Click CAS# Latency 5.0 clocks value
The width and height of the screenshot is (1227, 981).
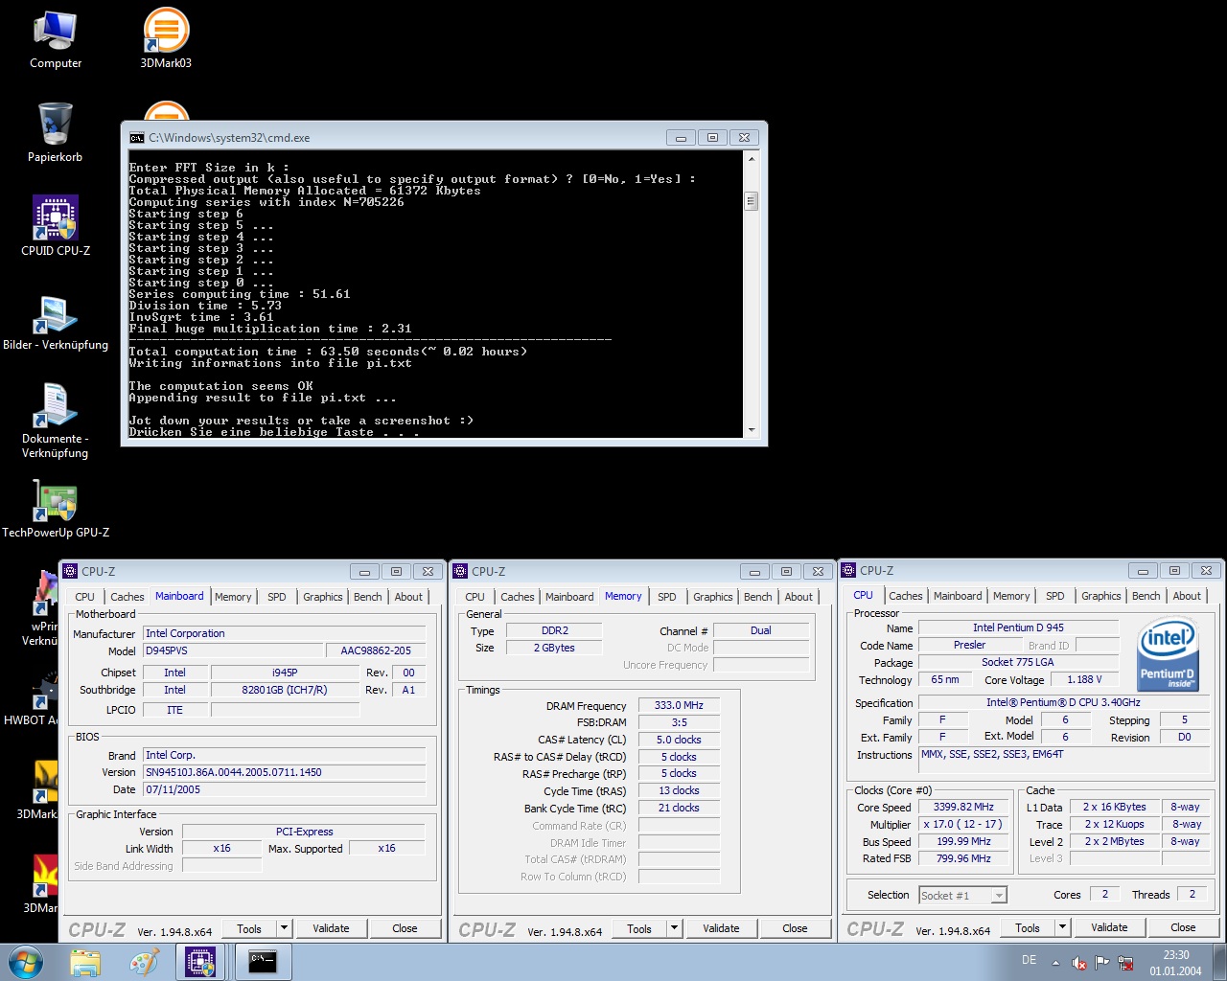[x=679, y=740]
